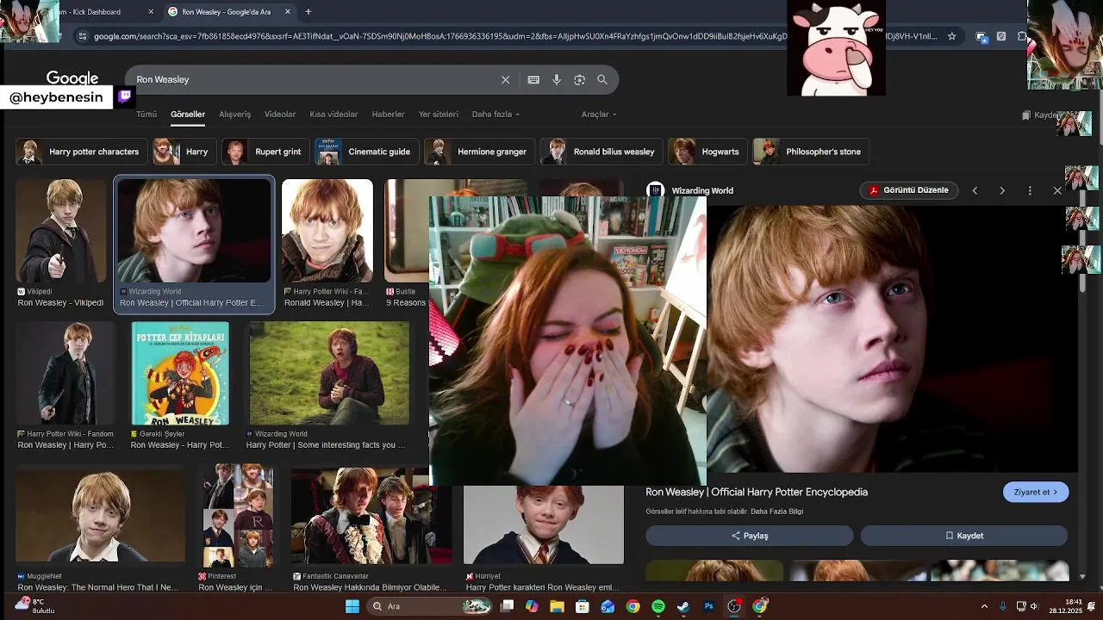Open three-dot options in image preview
This screenshot has height=620, width=1103.
(1030, 190)
